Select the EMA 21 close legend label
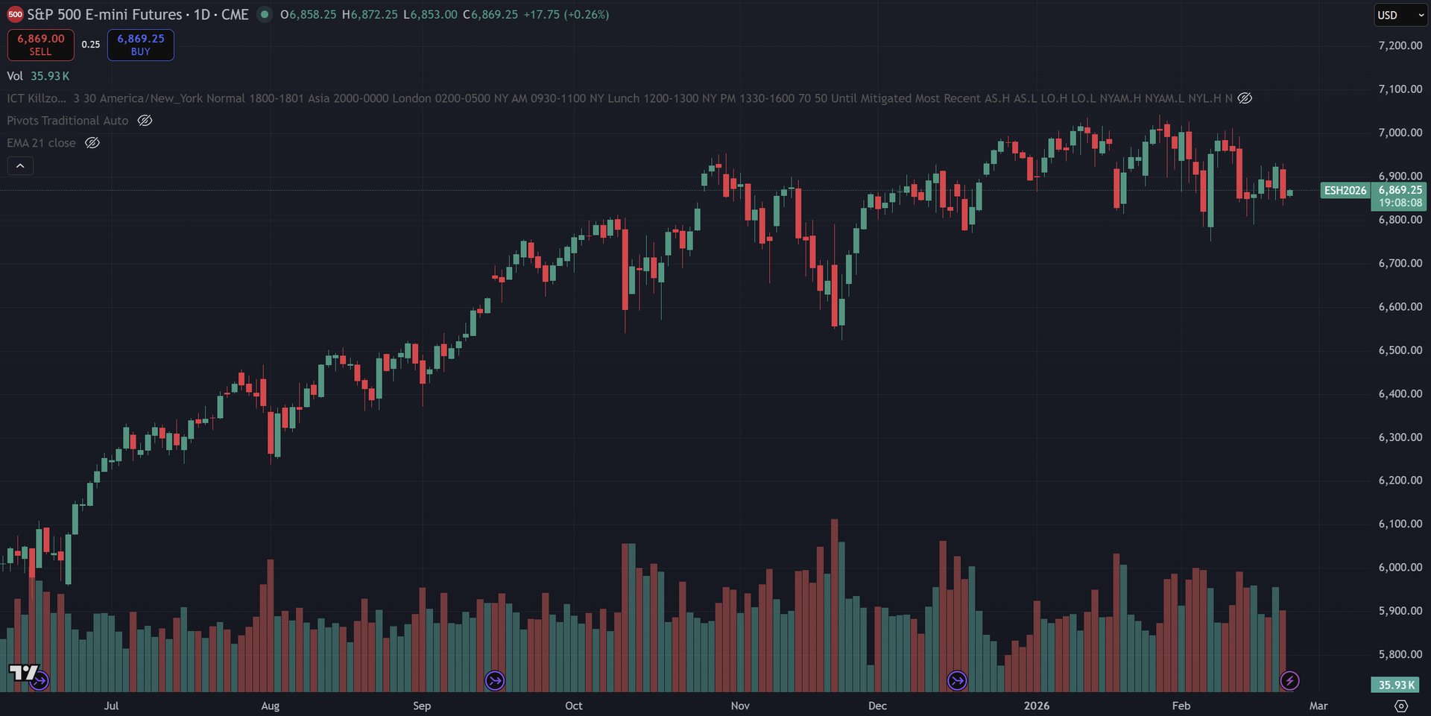This screenshot has height=716, width=1431. pyautogui.click(x=42, y=143)
